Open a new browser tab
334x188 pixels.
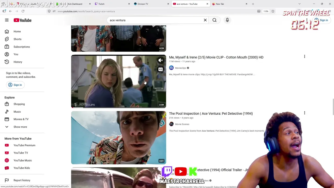point(253,4)
